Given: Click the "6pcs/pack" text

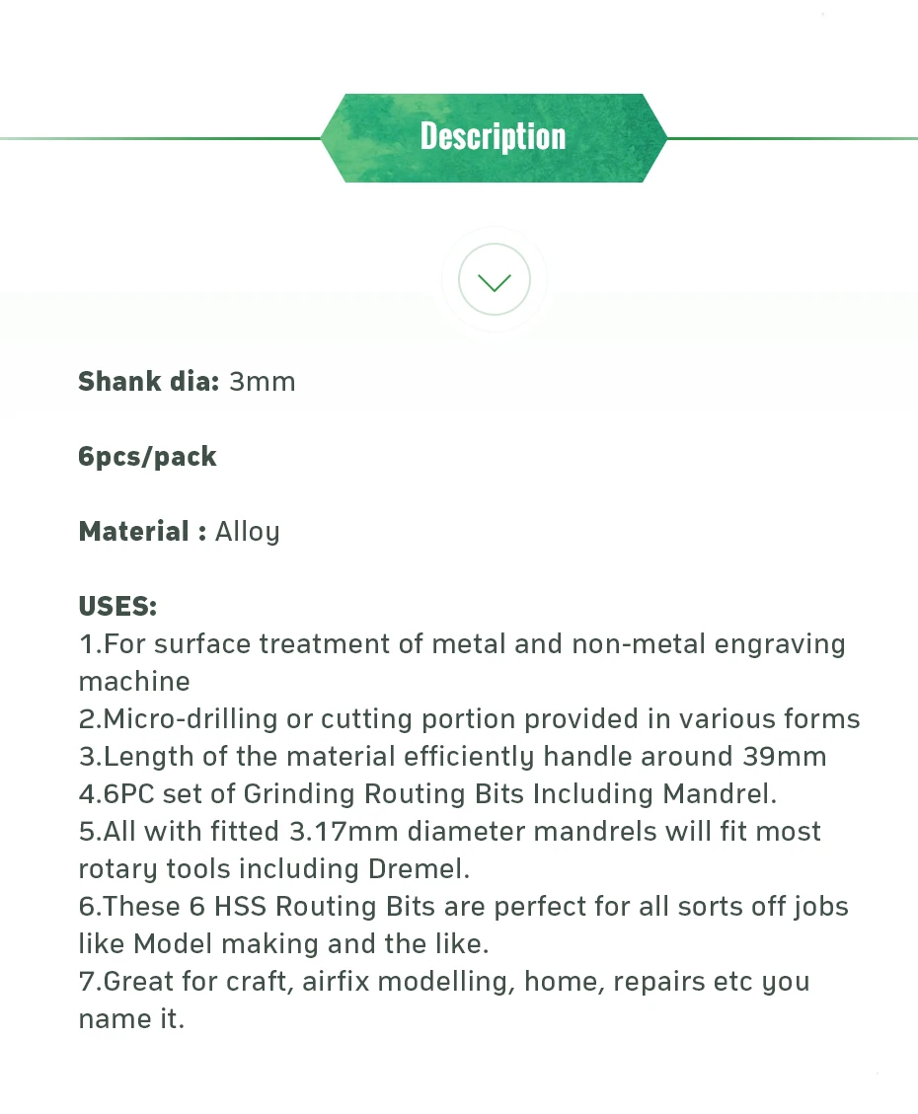Looking at the screenshot, I should pos(147,457).
